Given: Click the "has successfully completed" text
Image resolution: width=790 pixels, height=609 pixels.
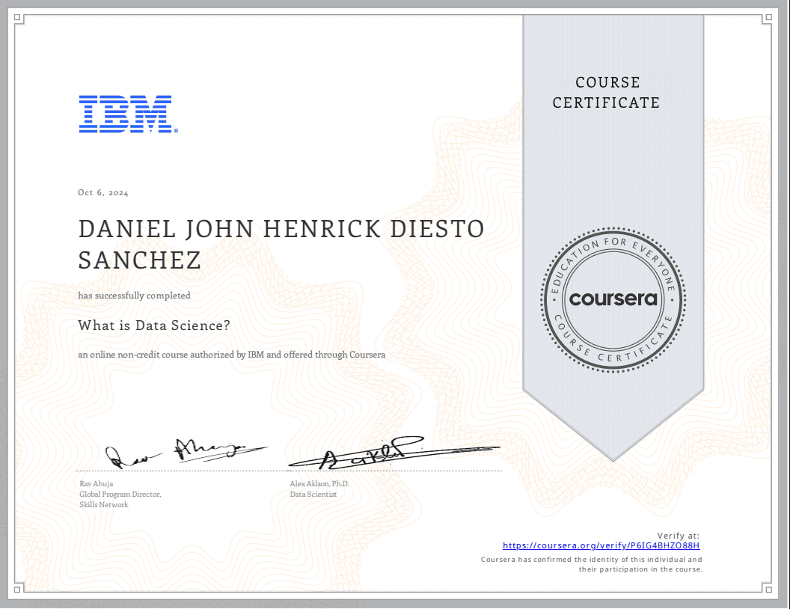Looking at the screenshot, I should coord(135,296).
